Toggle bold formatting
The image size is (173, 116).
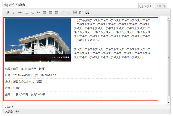click(8, 12)
